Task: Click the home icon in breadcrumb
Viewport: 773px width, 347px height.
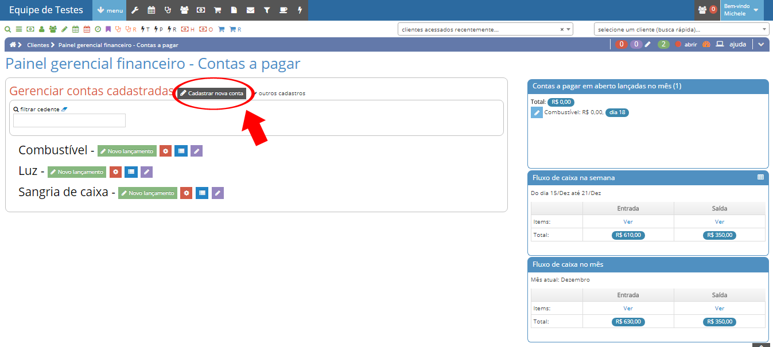Action: (x=13, y=45)
